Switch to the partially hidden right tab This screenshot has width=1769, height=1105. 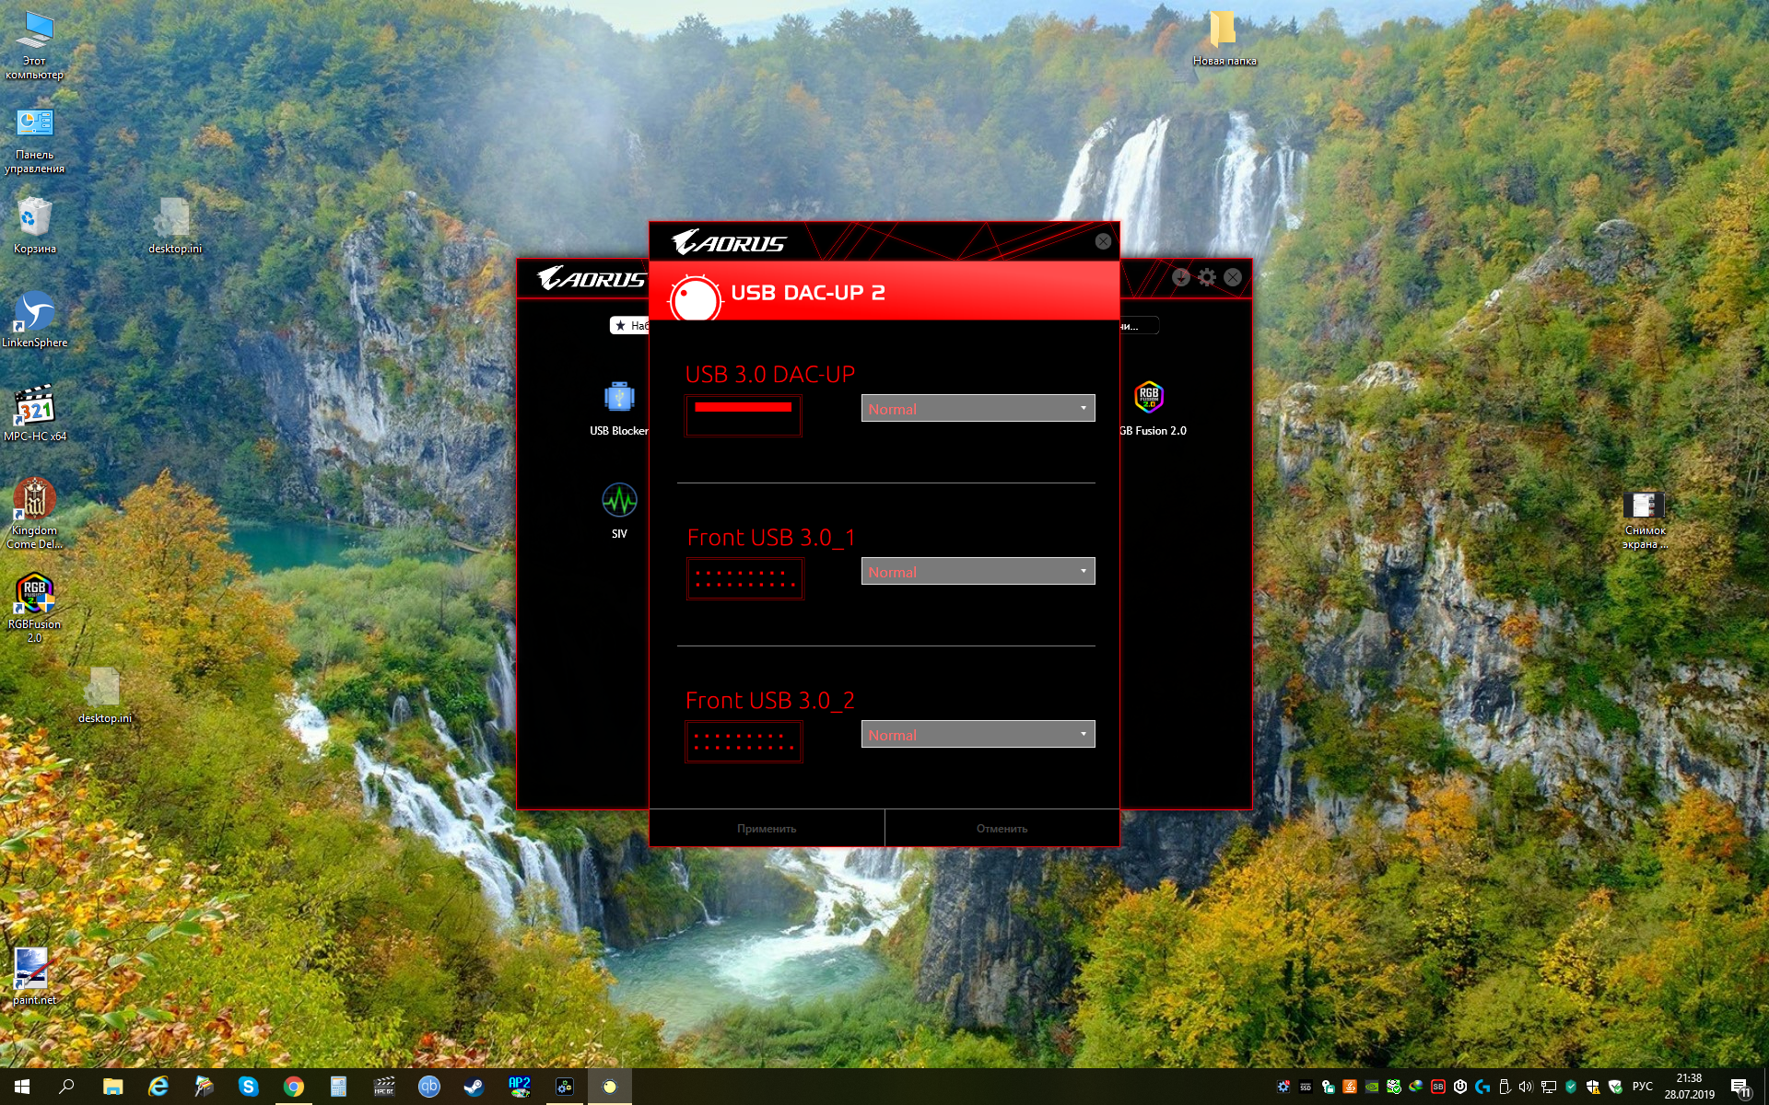coord(1138,325)
